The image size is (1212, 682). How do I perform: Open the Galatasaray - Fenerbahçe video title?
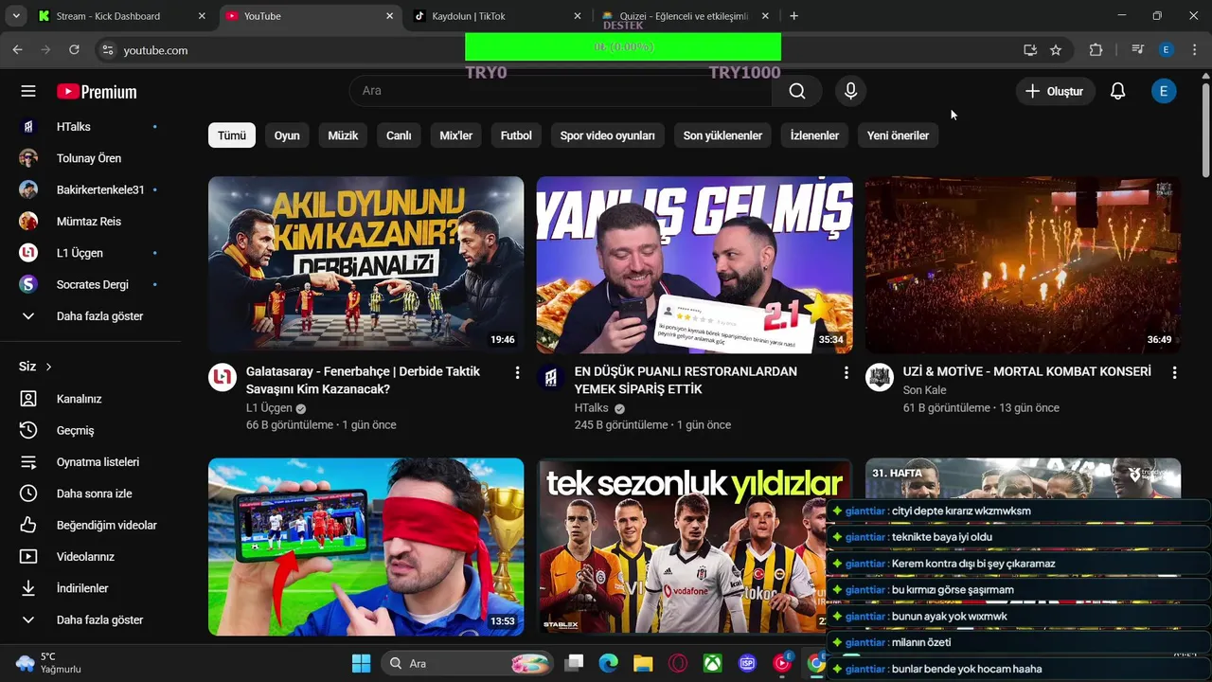(363, 381)
